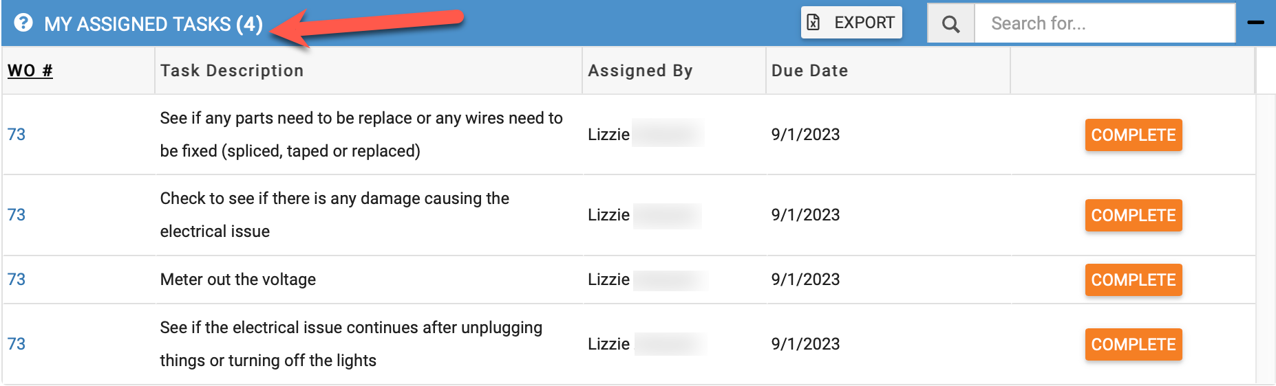
Task: Click the help question mark icon
Action: pos(23,23)
